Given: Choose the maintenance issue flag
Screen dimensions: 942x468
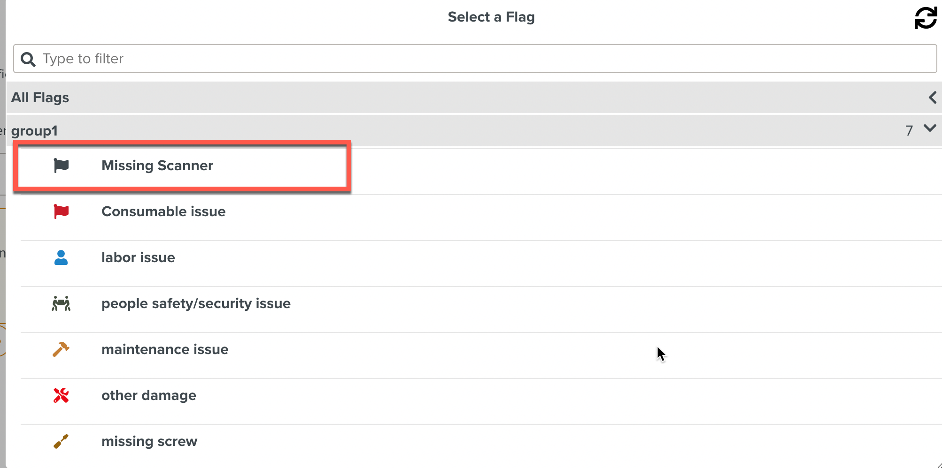Looking at the screenshot, I should tap(165, 349).
